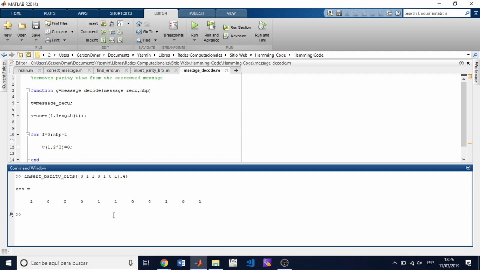480x270 pixels.
Task: Expand the Current Folder side panel
Action: [4, 75]
